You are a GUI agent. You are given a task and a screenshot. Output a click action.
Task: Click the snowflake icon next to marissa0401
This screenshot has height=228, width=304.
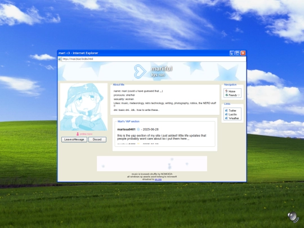point(138,129)
